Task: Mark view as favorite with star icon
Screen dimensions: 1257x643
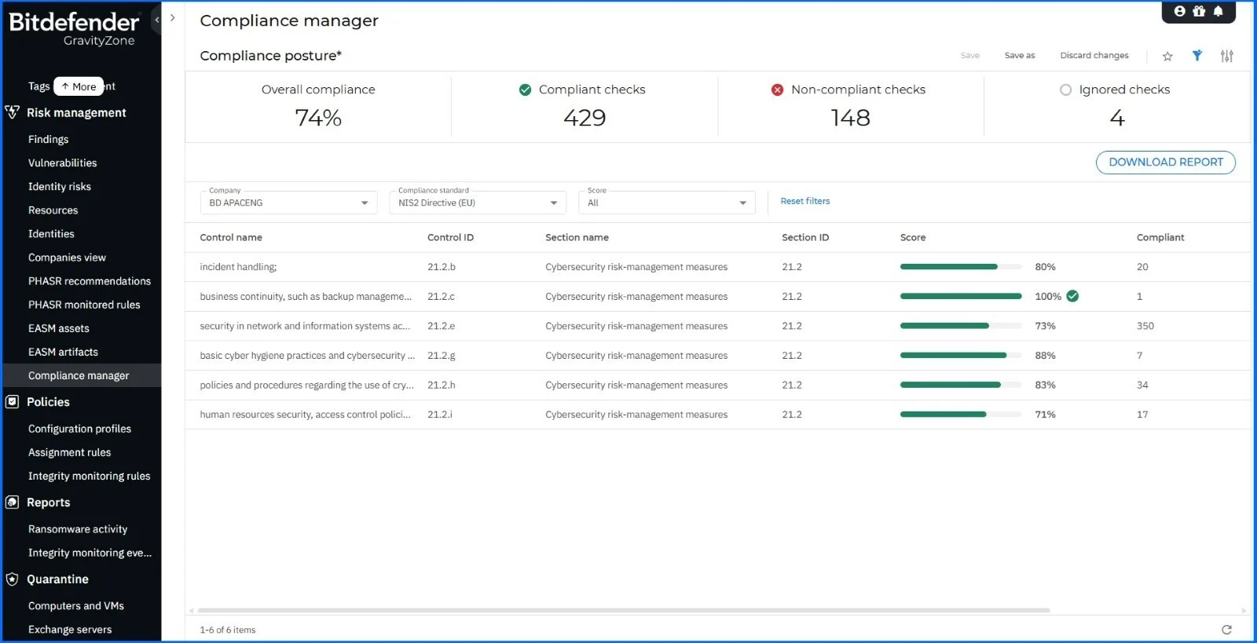Action: [1167, 56]
